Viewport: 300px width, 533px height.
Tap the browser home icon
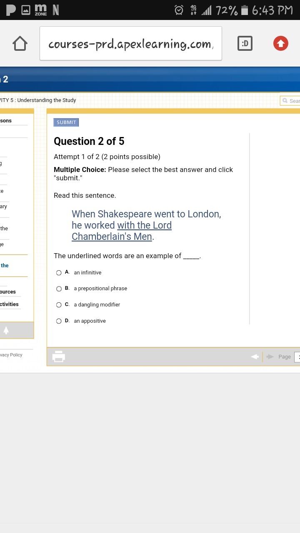(20, 43)
